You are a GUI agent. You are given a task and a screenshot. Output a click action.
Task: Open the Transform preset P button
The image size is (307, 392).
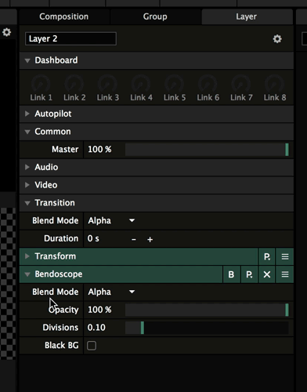tap(267, 256)
